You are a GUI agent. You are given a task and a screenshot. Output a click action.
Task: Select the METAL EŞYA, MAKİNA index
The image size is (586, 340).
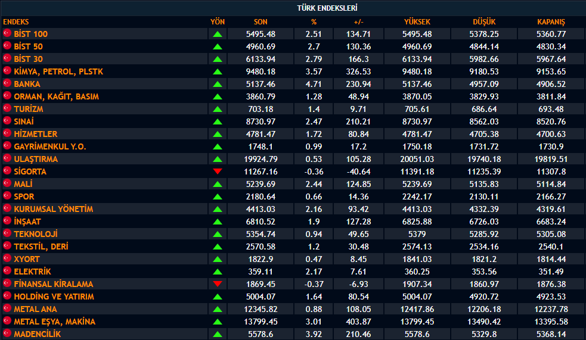tap(54, 322)
